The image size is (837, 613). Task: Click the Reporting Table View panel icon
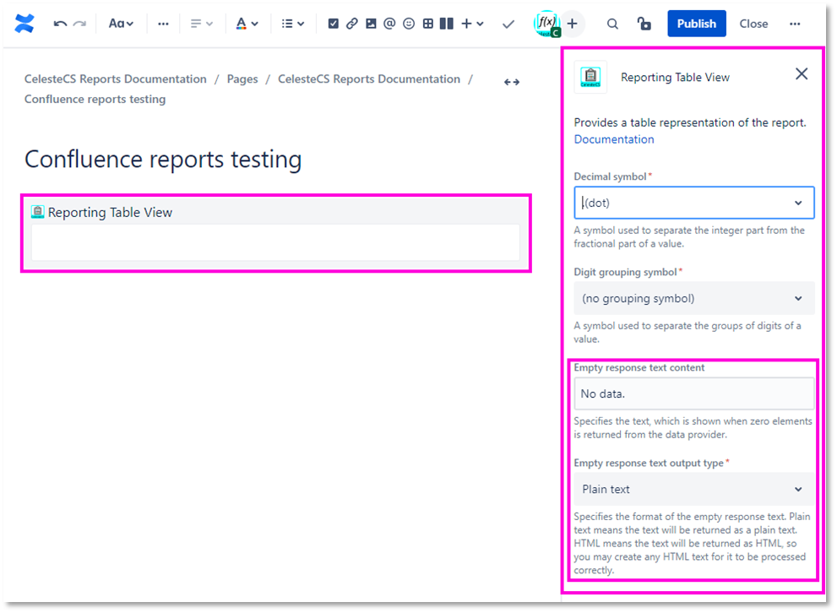tap(590, 78)
